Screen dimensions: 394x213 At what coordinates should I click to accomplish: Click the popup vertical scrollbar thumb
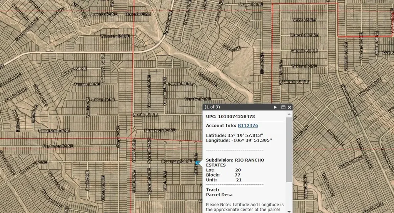pos(289,150)
